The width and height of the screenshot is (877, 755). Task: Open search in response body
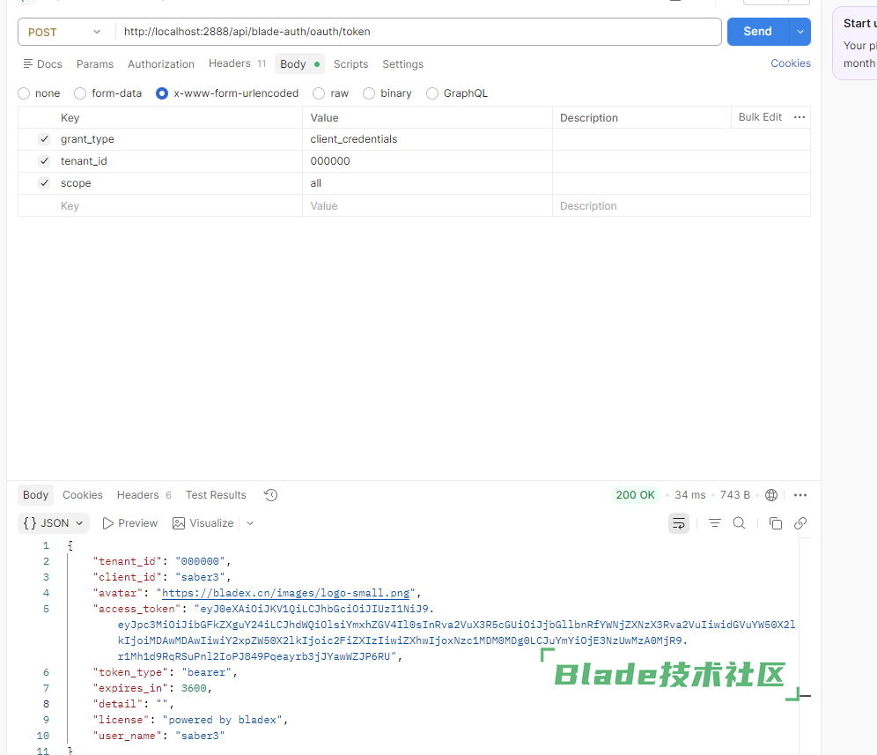tap(740, 523)
